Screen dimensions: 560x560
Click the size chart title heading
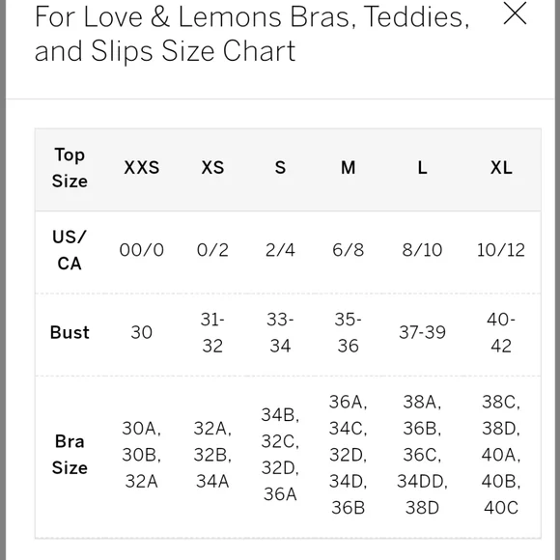pyautogui.click(x=252, y=34)
